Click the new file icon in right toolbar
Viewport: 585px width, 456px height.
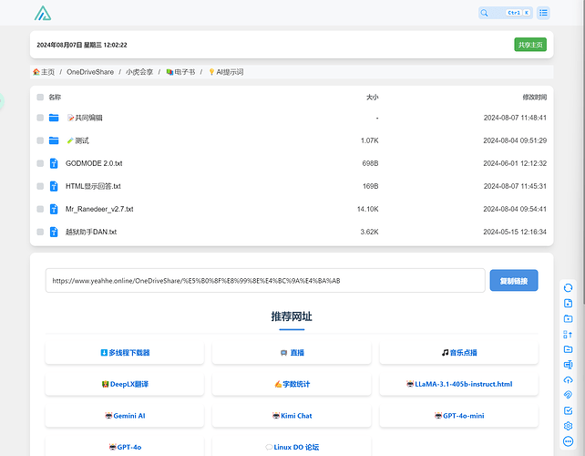(568, 304)
